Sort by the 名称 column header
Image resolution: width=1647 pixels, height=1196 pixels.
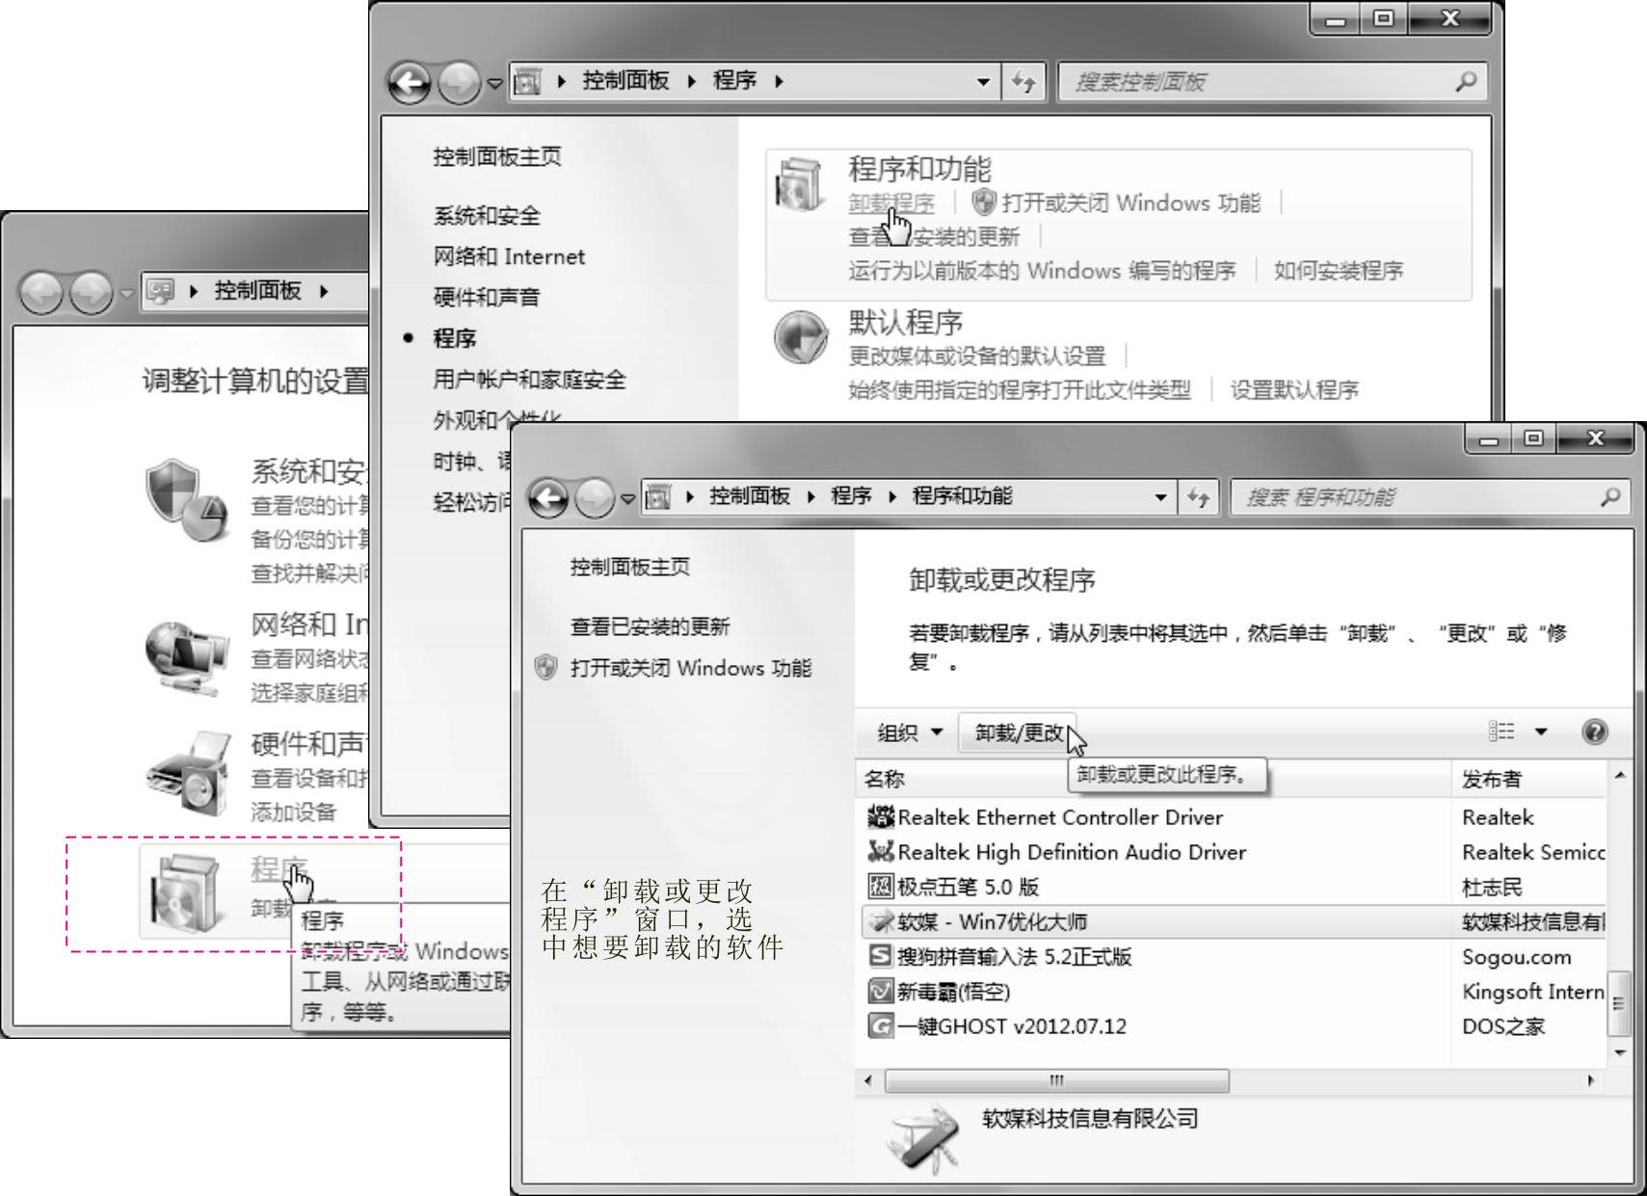point(1153,779)
